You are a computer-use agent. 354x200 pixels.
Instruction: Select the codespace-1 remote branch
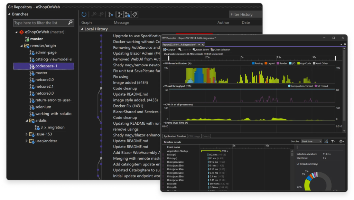[x=46, y=66]
